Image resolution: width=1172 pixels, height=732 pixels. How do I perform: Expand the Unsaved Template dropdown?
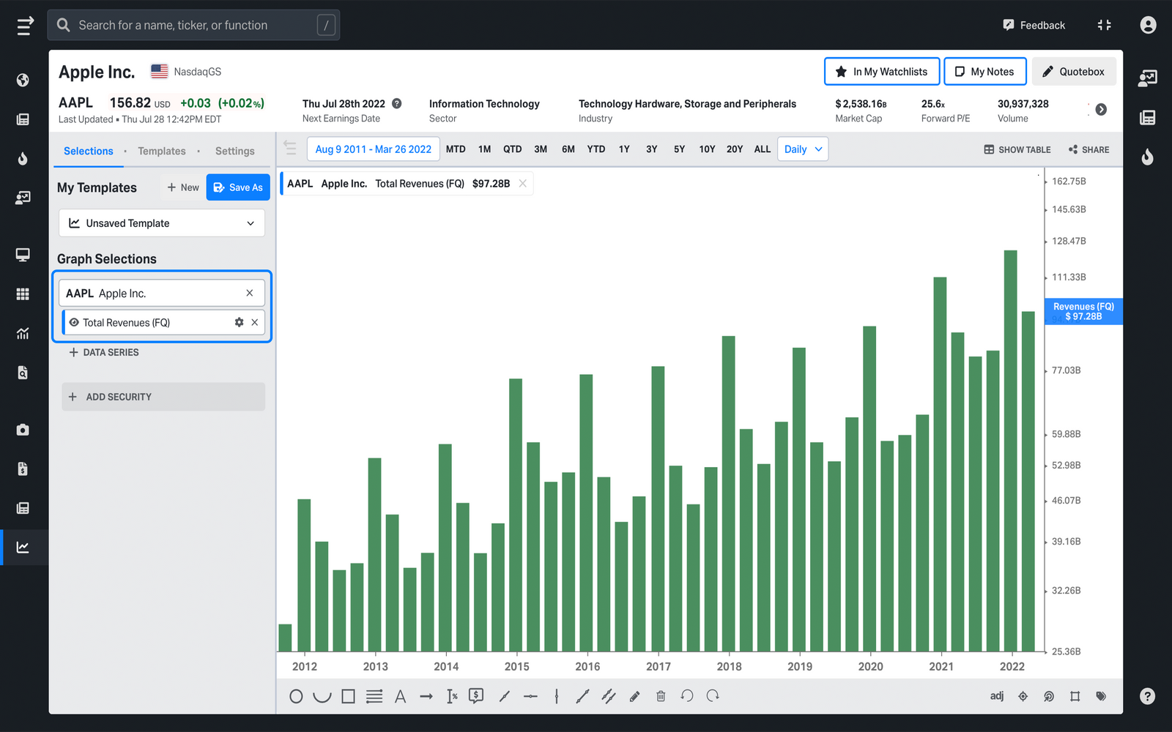tap(162, 223)
